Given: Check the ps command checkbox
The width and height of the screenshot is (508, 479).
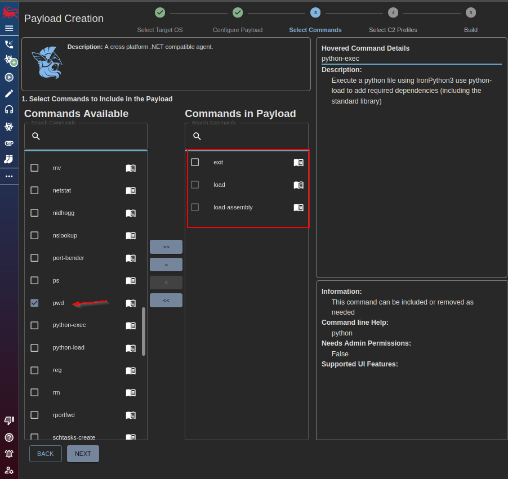Looking at the screenshot, I should [x=34, y=280].
